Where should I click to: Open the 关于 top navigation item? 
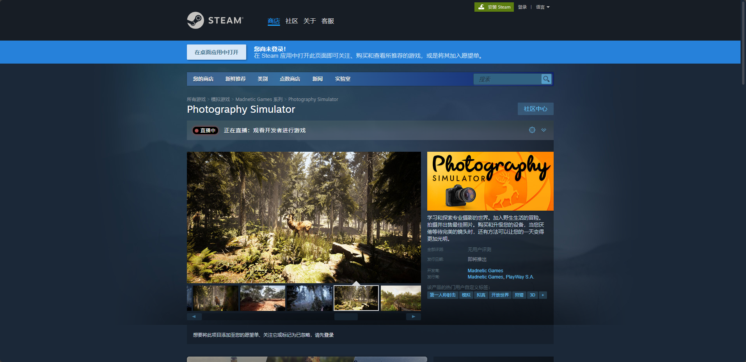click(x=310, y=21)
